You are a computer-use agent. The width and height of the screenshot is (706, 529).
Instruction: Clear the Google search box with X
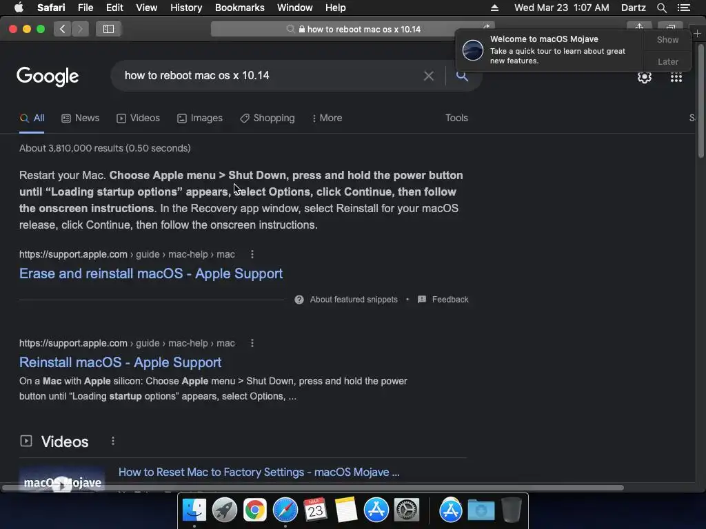pyautogui.click(x=429, y=76)
